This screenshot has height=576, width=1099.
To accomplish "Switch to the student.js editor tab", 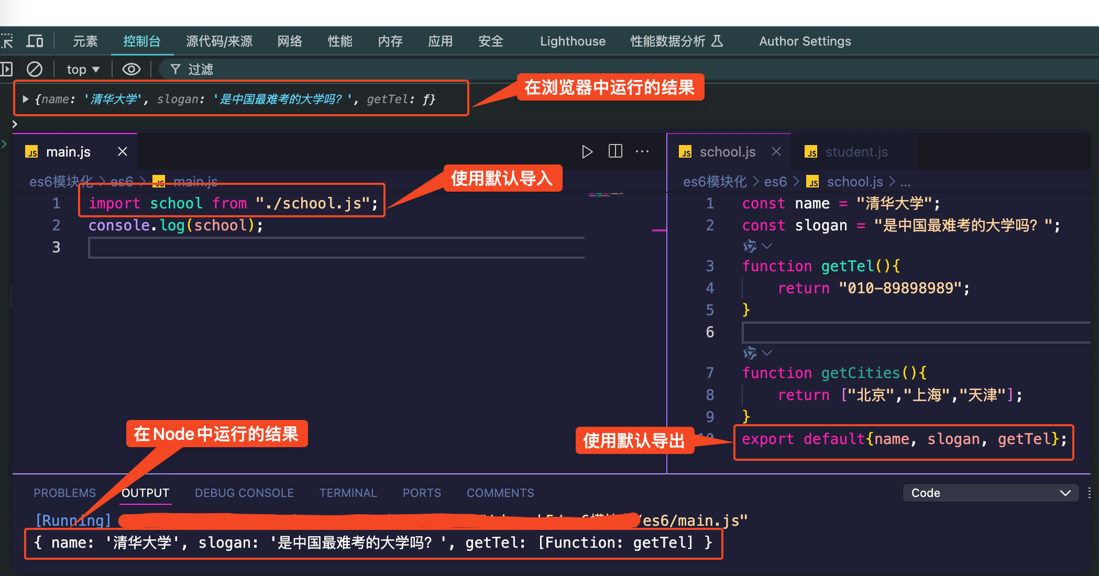I will click(856, 152).
